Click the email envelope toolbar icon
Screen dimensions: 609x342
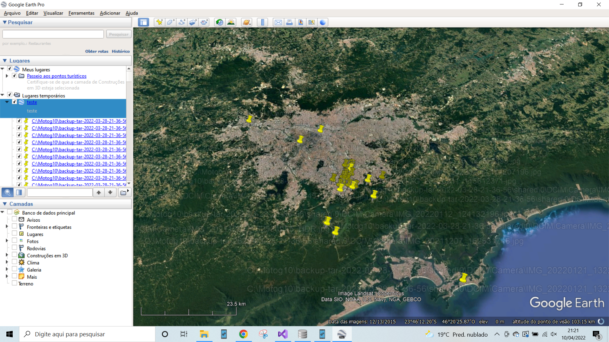[278, 22]
